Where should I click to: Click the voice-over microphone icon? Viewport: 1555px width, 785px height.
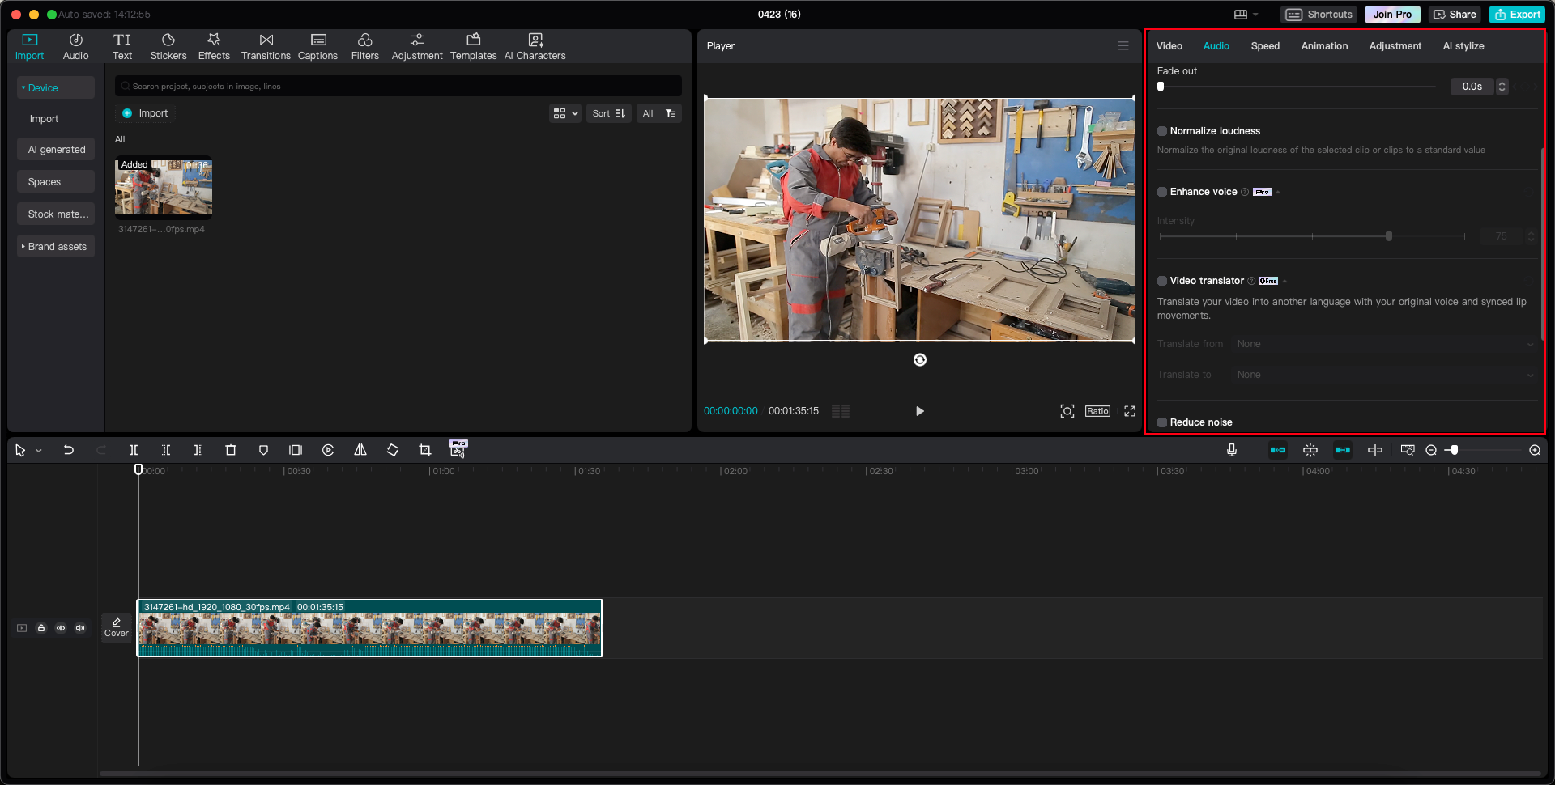[1232, 450]
